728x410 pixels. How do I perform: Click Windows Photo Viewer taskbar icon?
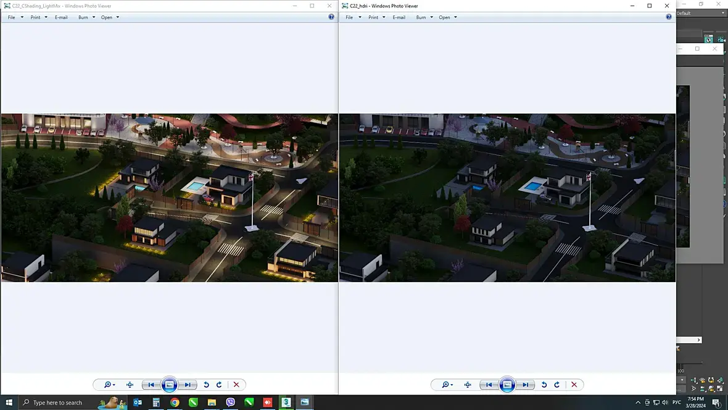point(305,403)
